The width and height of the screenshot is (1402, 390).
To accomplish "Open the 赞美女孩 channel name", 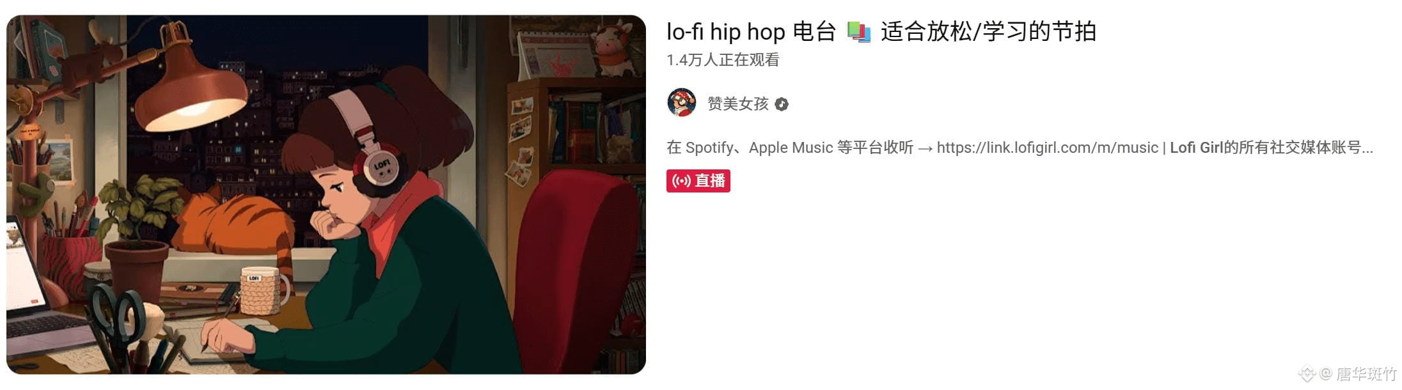I will [737, 104].
